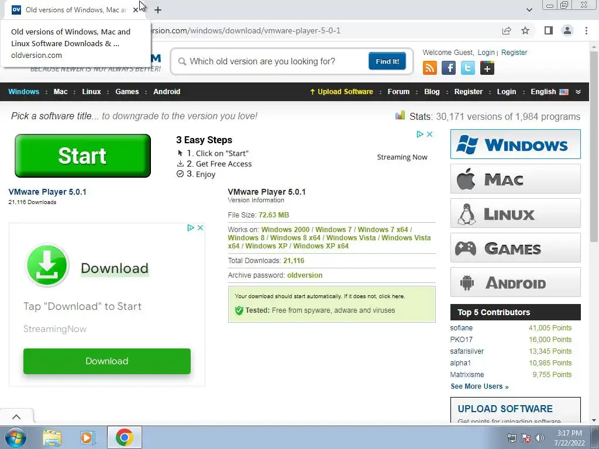Close the Start ad with X icon

(429, 134)
